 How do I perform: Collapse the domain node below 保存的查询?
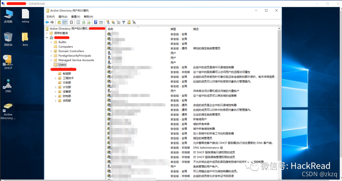(x=47, y=38)
